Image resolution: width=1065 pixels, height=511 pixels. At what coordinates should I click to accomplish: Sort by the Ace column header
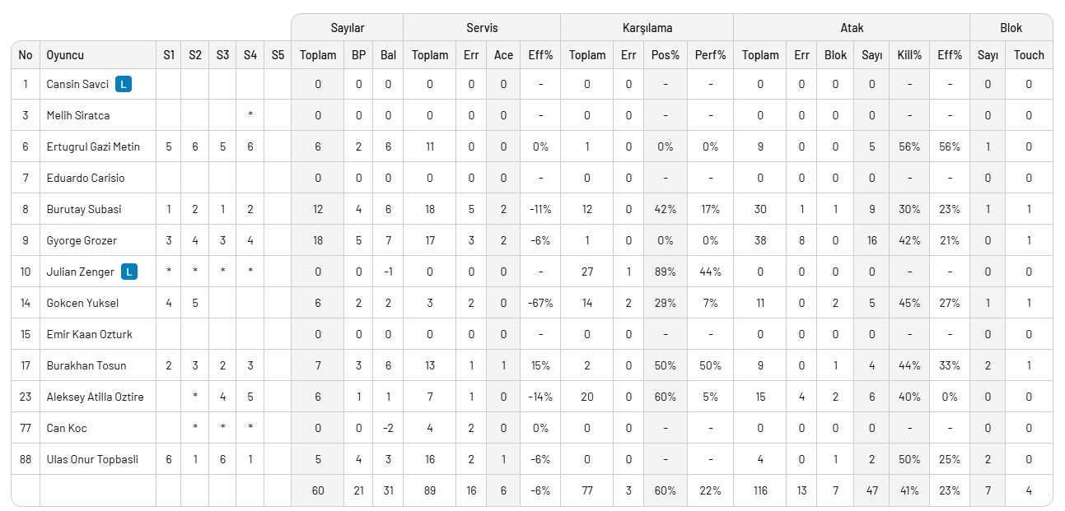503,55
